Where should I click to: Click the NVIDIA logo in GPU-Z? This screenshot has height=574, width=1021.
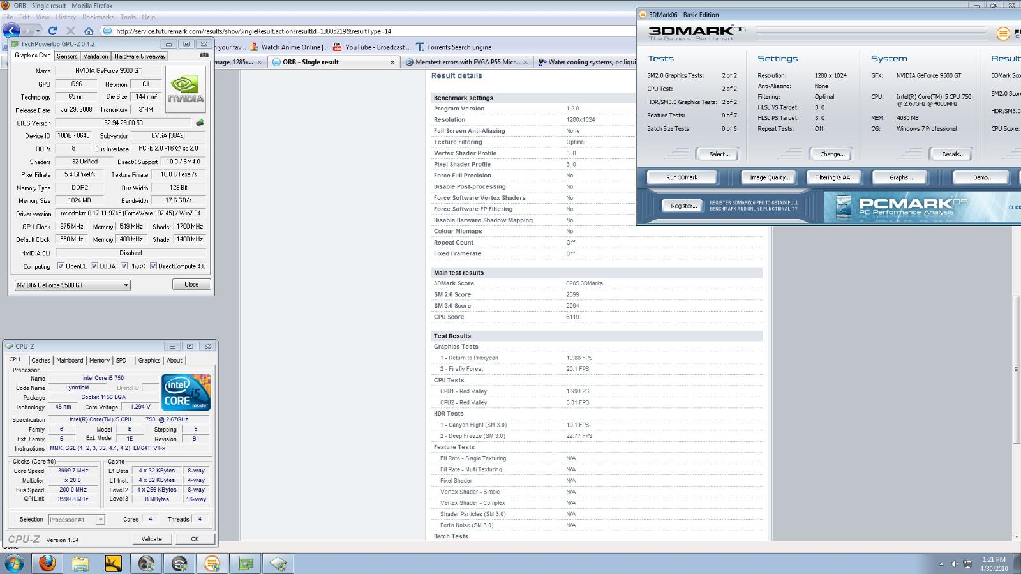186,90
